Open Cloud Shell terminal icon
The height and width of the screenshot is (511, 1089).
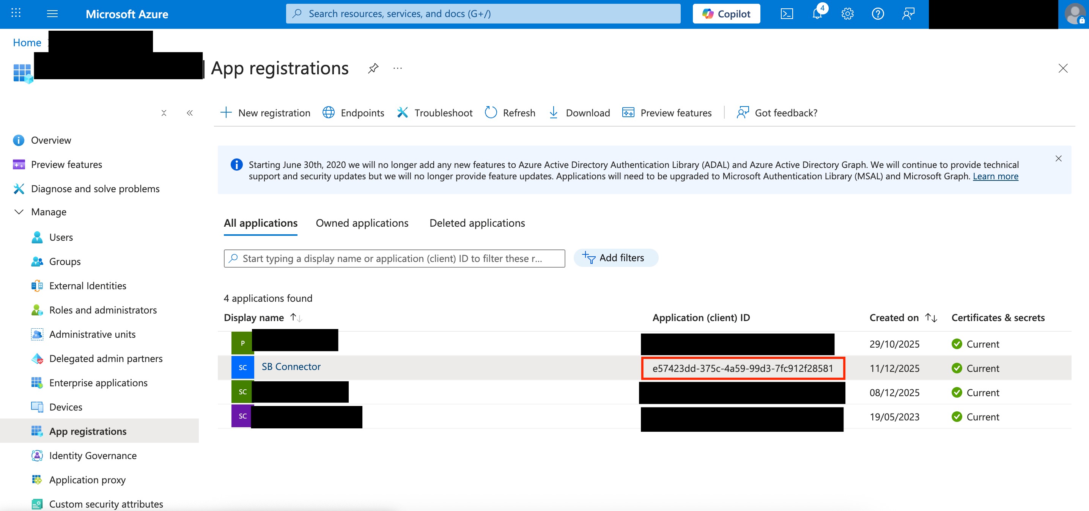(x=786, y=14)
